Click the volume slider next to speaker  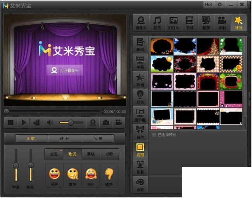tap(71, 123)
